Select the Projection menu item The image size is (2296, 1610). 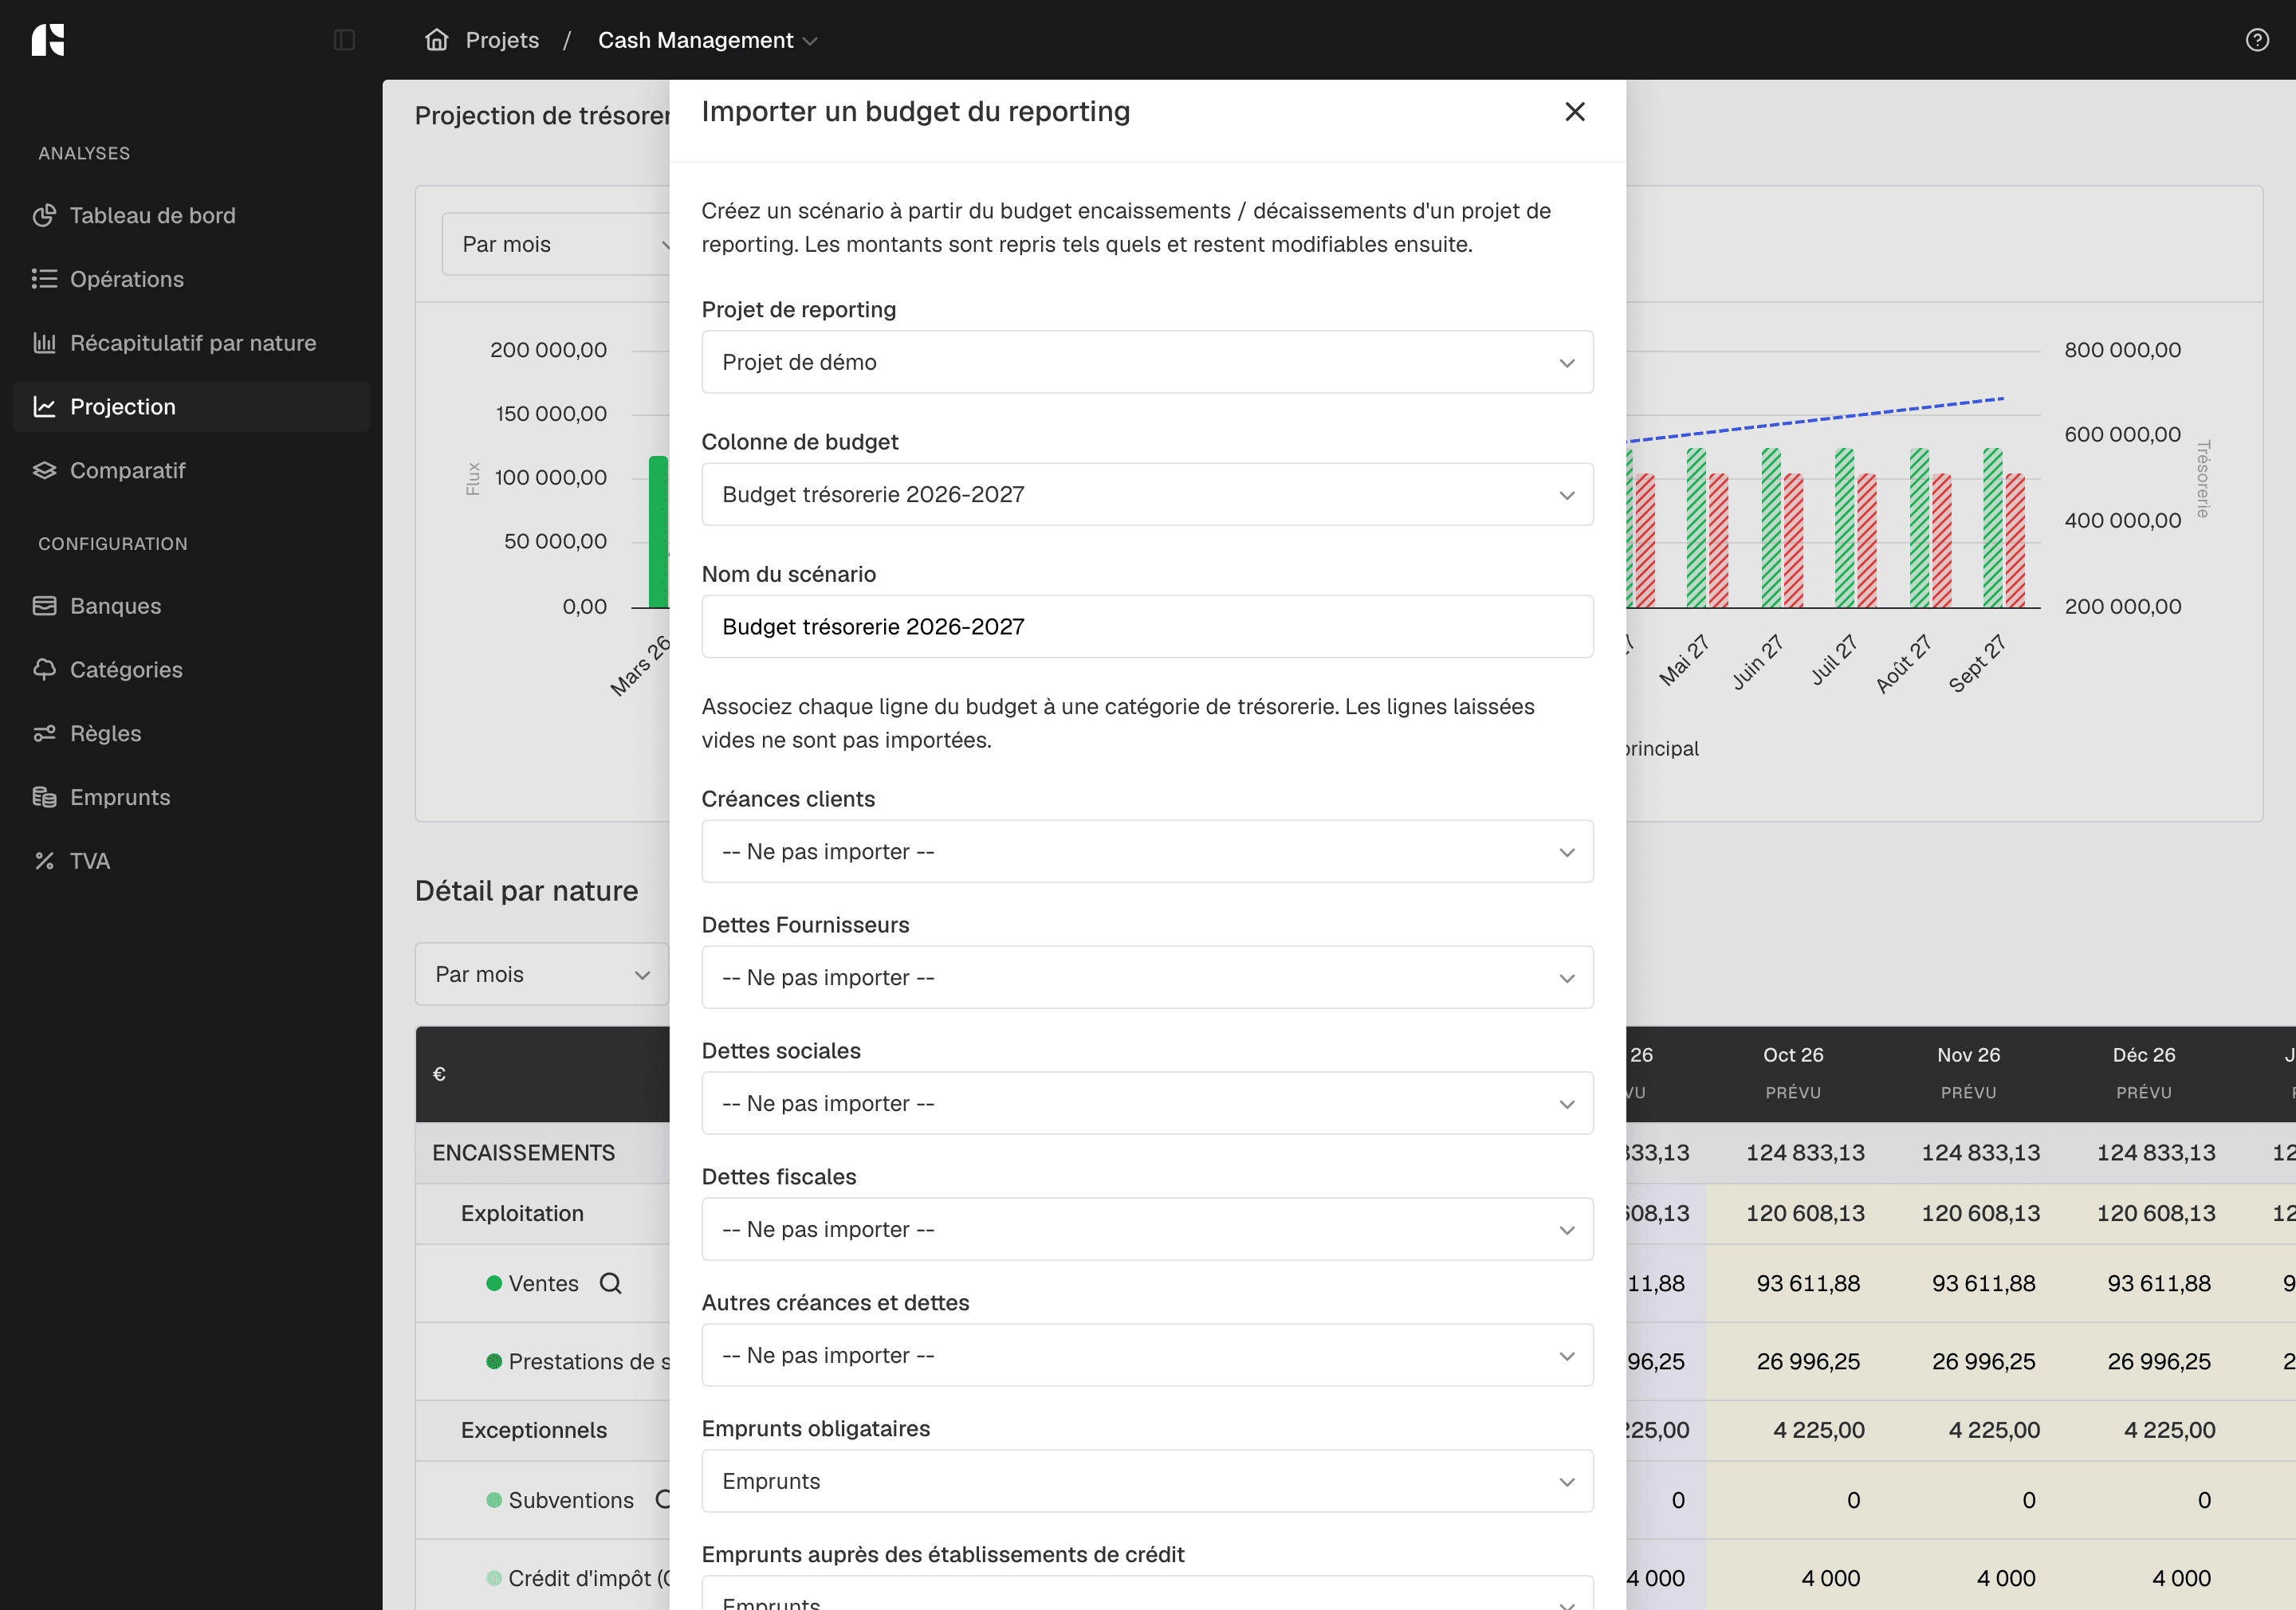[191, 406]
